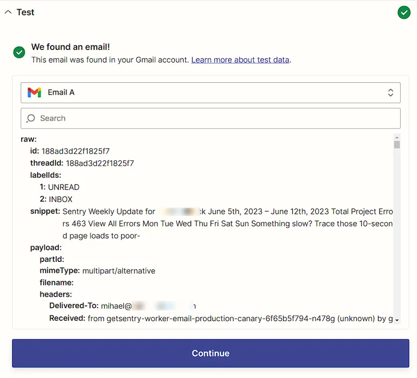The image size is (417, 378).
Task: Click the Gmail logo icon
Action: [34, 92]
